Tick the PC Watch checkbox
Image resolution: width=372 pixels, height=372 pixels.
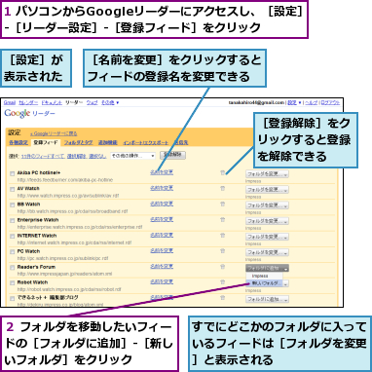(12, 252)
